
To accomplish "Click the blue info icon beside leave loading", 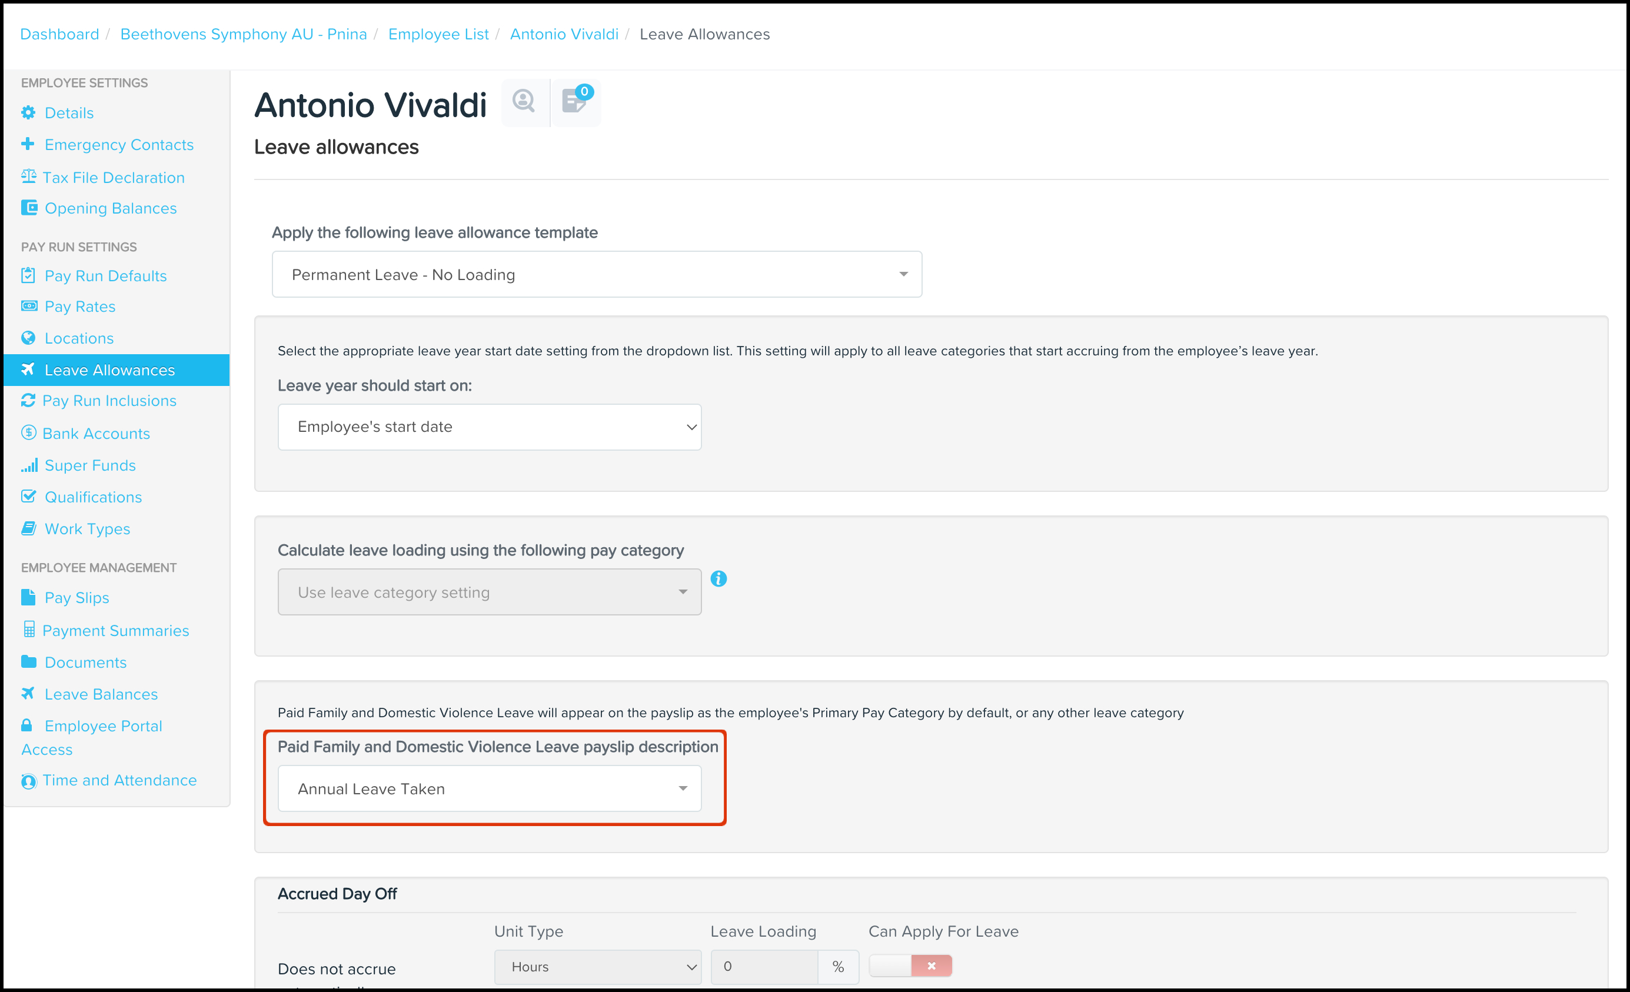I will 718,580.
